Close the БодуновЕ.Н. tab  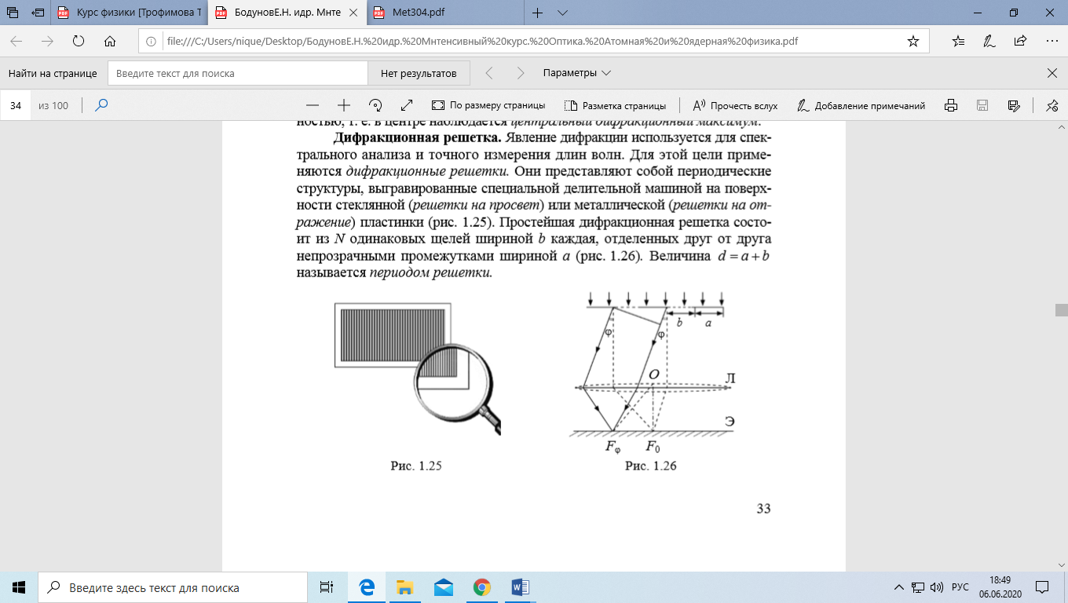[353, 13]
